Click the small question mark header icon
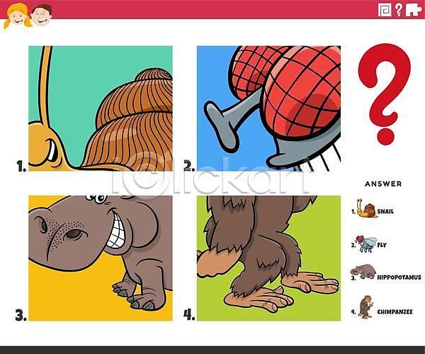 coord(398,10)
